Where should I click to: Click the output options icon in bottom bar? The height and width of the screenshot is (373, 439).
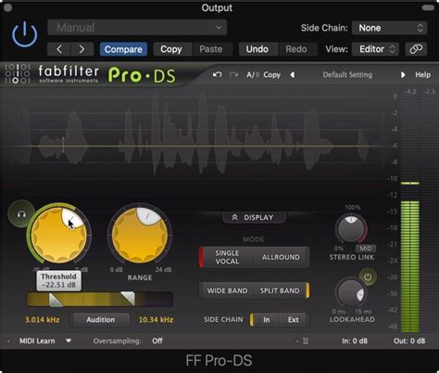click(x=306, y=341)
